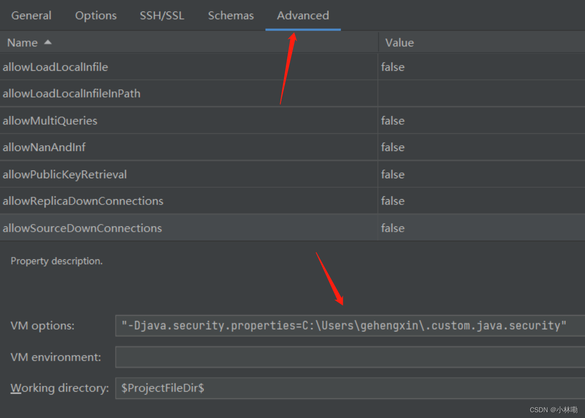Focus the VM environment input field
585x418 pixels.
pyautogui.click(x=350, y=357)
